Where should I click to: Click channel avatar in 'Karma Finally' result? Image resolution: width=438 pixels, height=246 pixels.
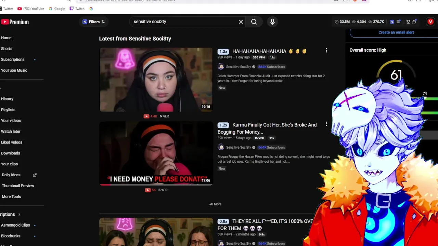pyautogui.click(x=221, y=147)
